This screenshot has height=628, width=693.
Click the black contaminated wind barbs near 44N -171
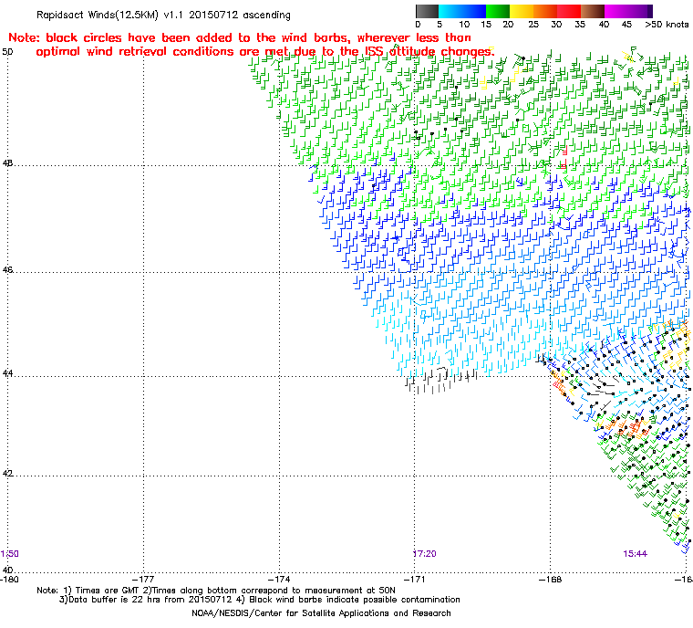[441, 380]
